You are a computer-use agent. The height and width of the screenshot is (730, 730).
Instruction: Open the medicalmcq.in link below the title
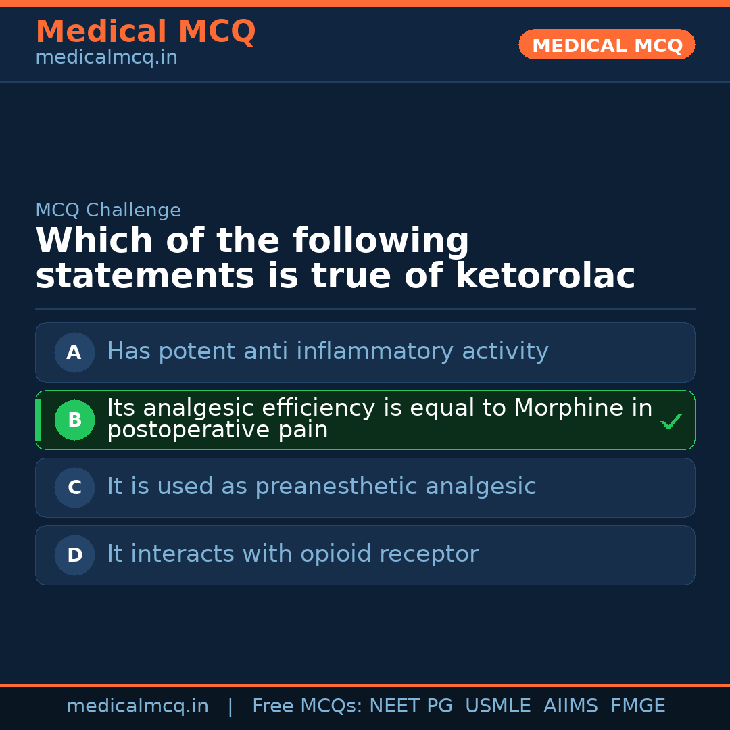[x=106, y=58]
